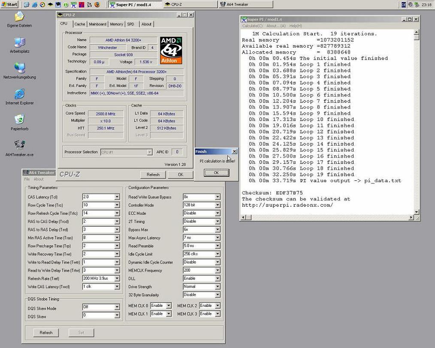Switch to the Mainboard tab in CPU-Z
The image size is (435, 348).
[97, 24]
